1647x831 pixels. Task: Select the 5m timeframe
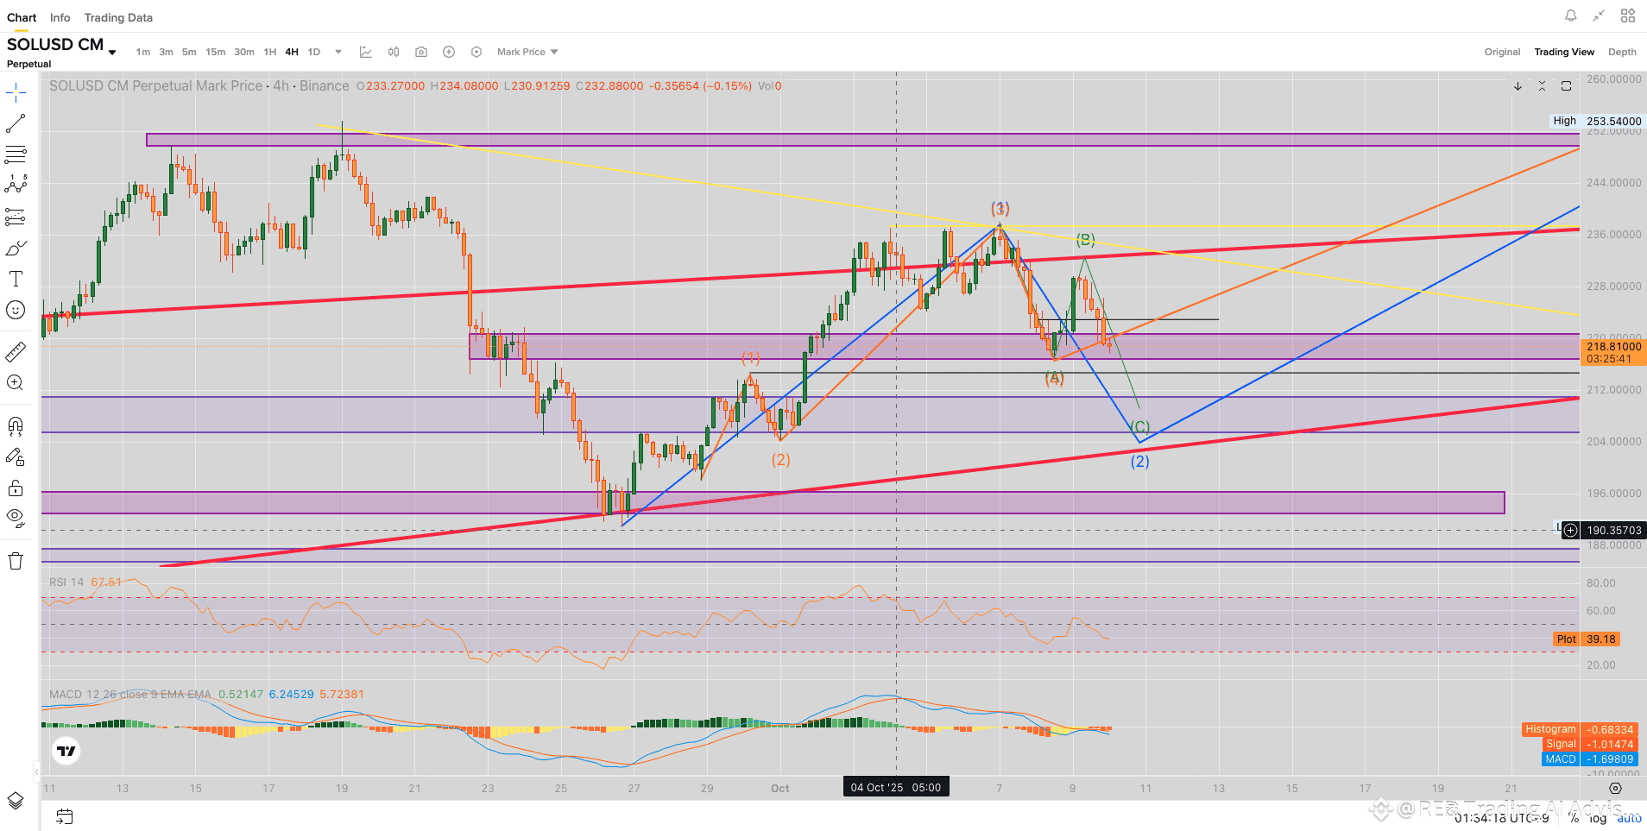click(189, 52)
